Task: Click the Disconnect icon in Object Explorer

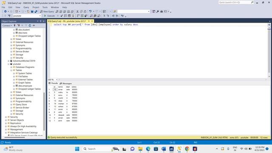Action: [x=19, y=25]
